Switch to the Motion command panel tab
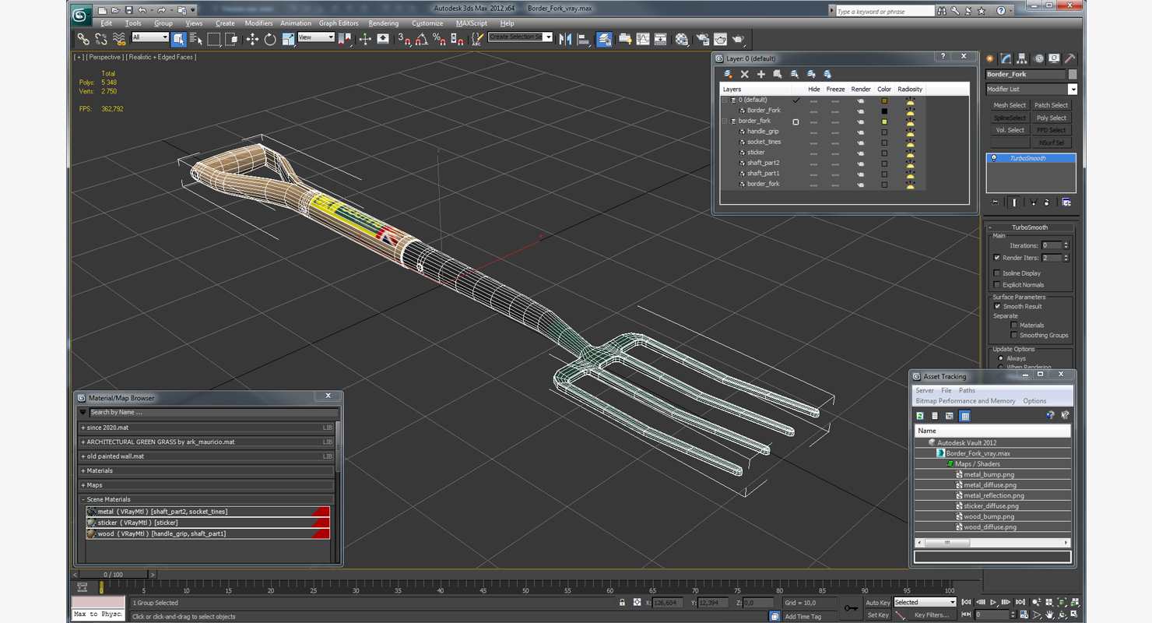The height and width of the screenshot is (623, 1152). 1038,58
